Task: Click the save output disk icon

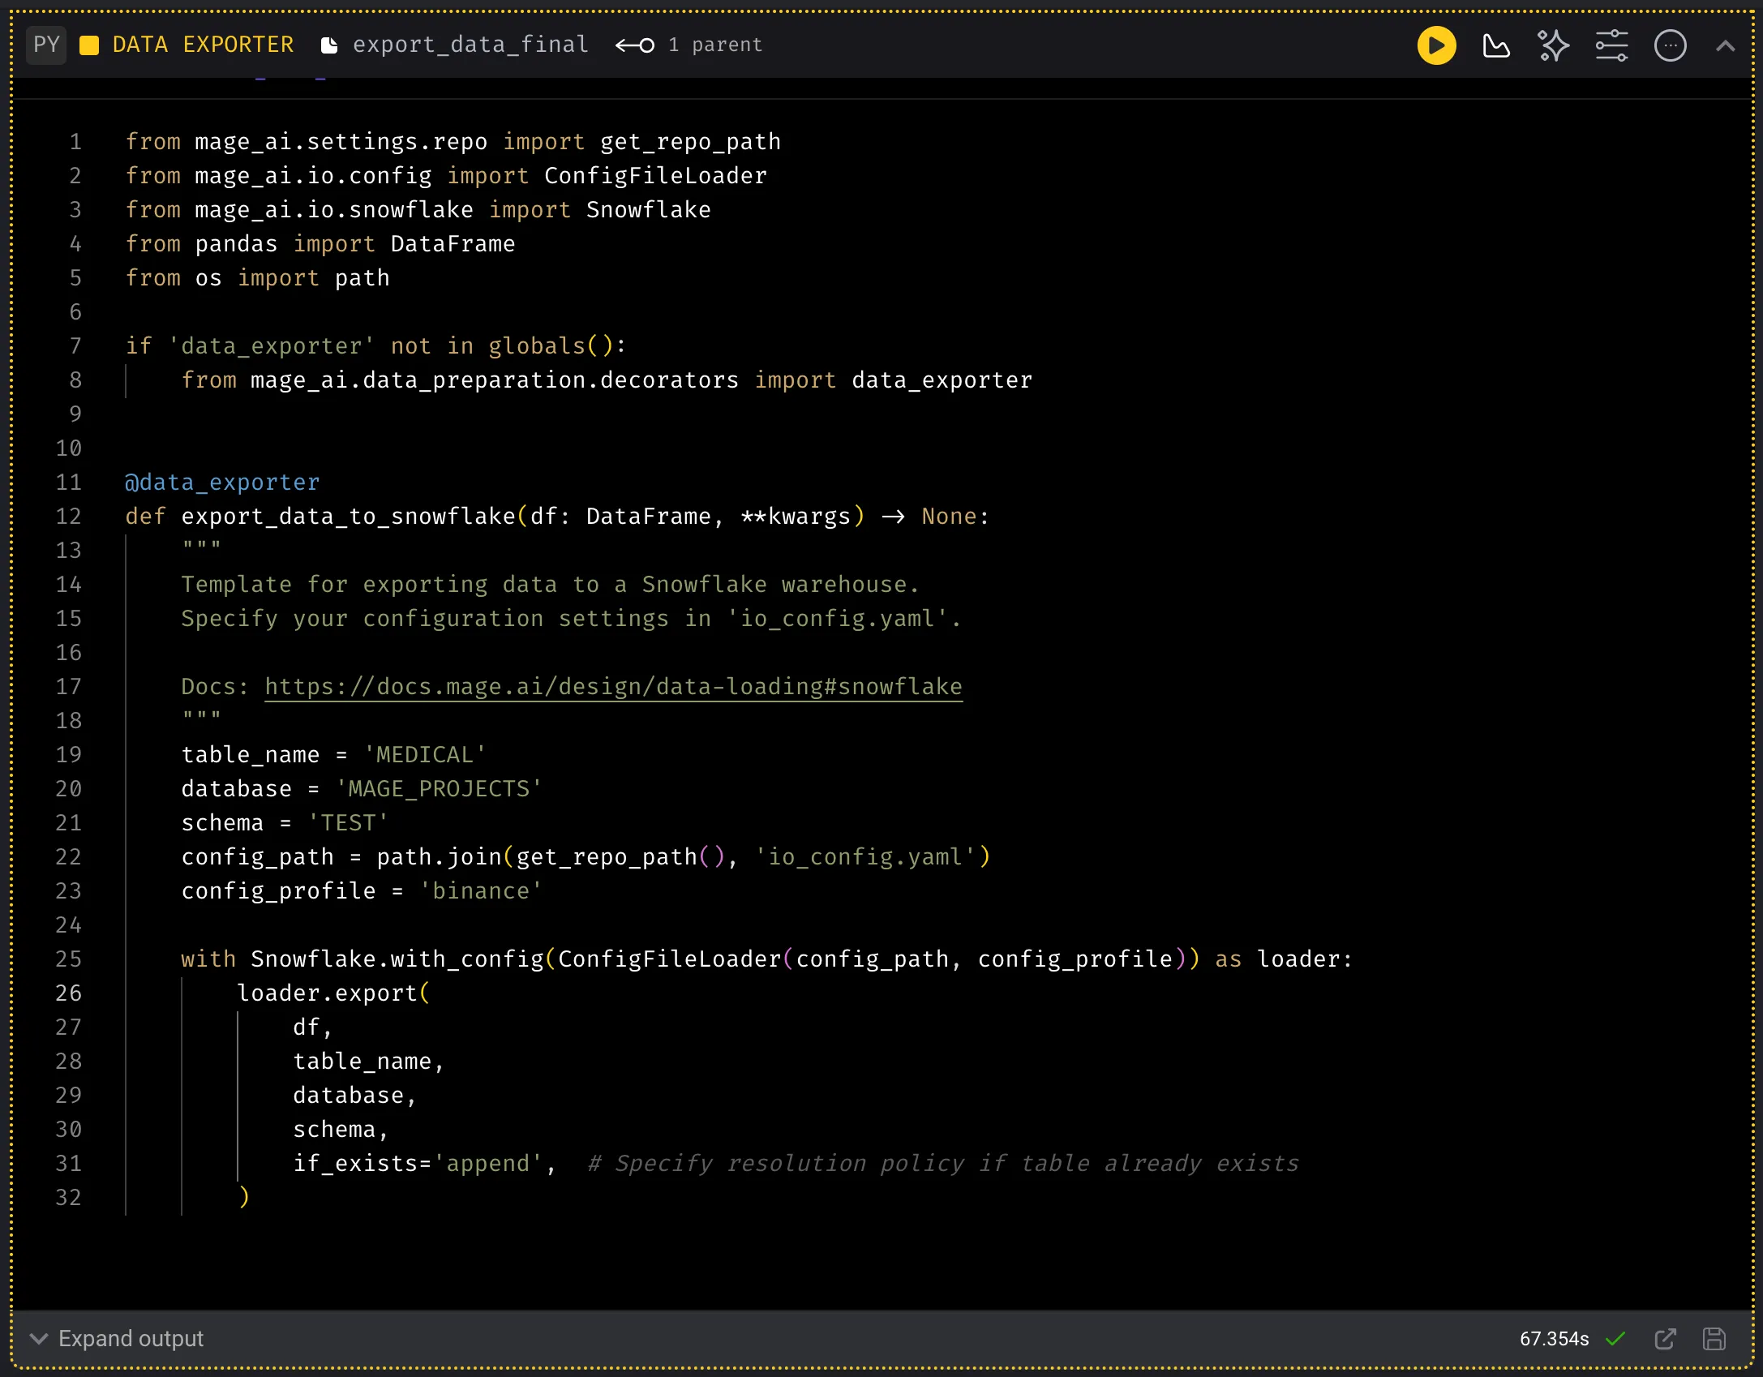Action: [1714, 1339]
